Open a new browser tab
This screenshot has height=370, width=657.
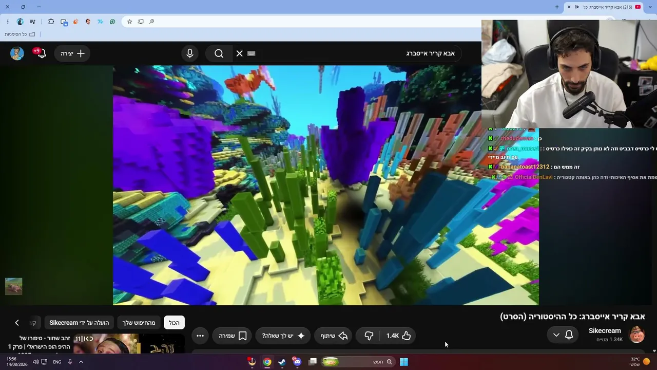pos(557,7)
